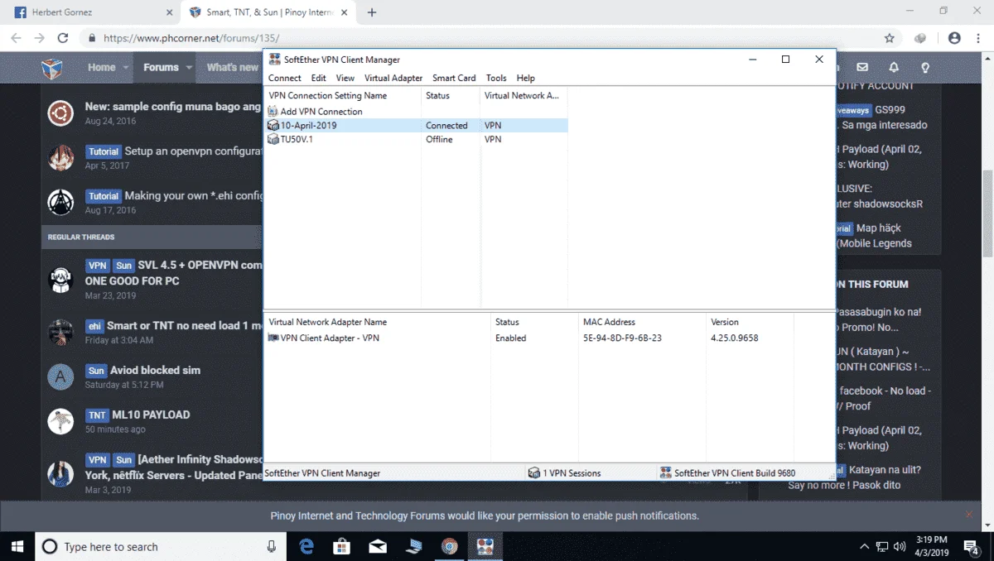Viewport: 994px width, 561px height.
Task: Open the Mail app from the taskbar
Action: point(378,546)
